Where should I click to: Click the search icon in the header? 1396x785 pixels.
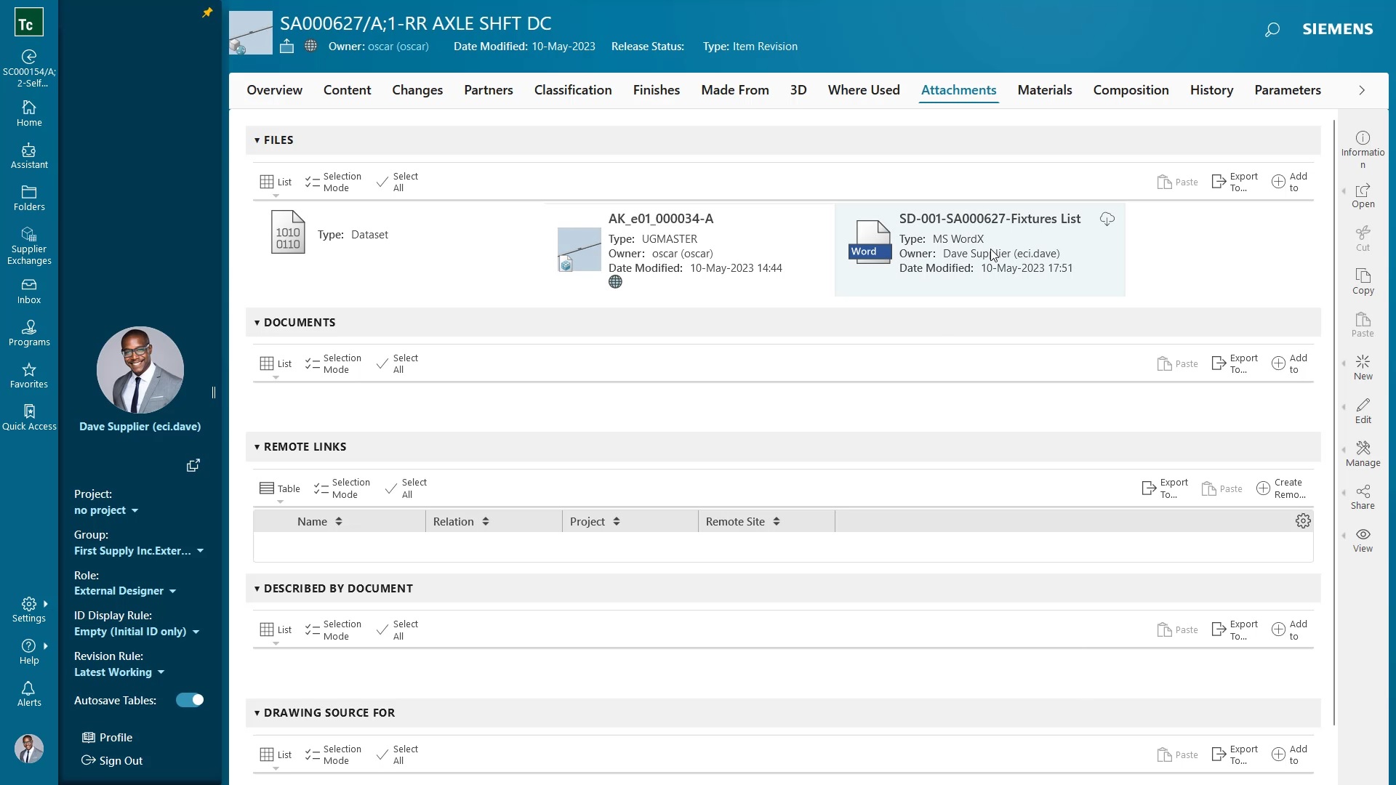[x=1272, y=30]
